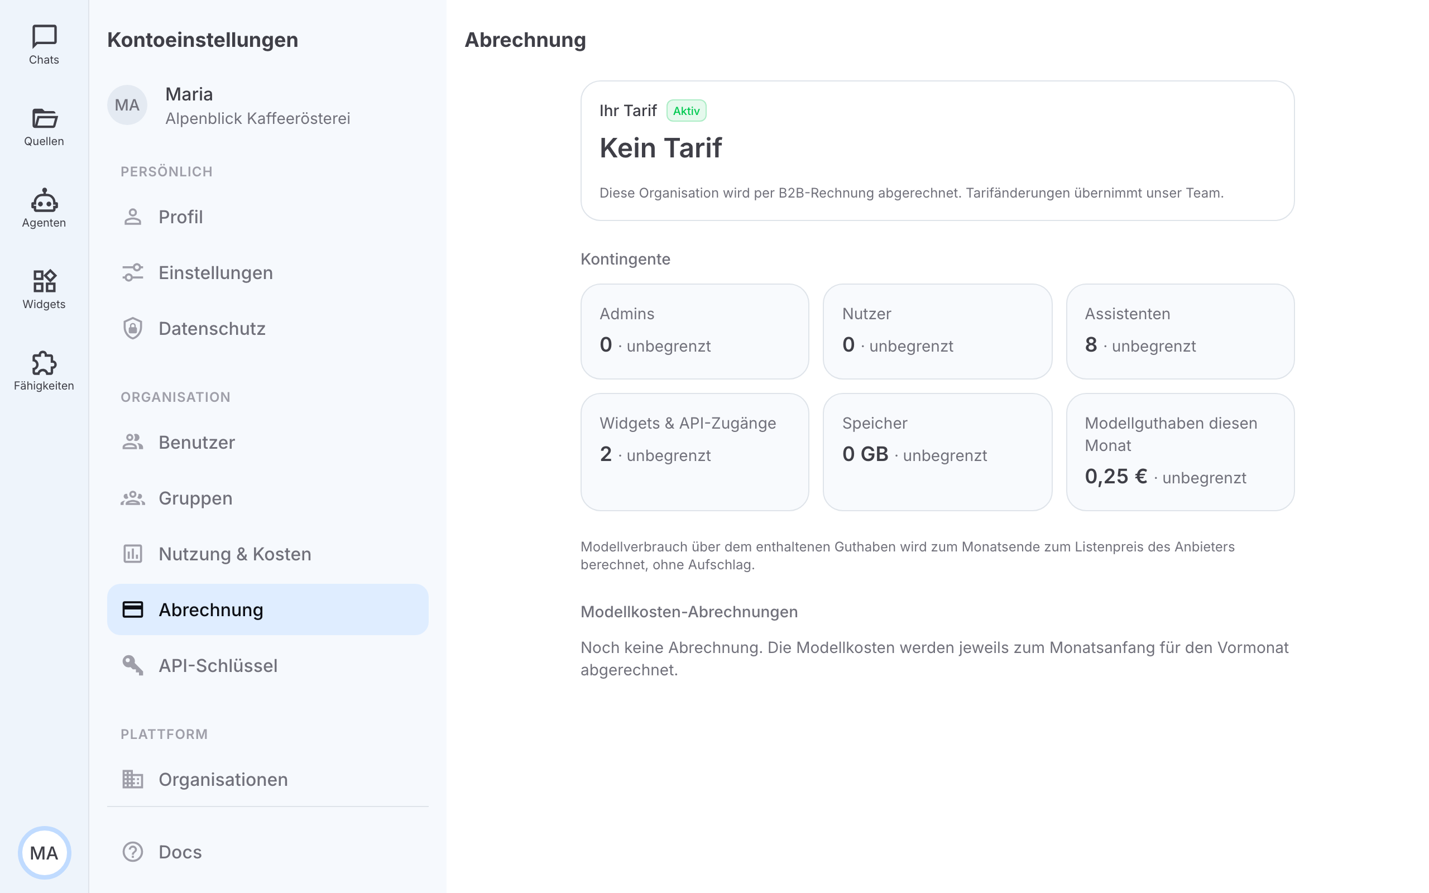The height and width of the screenshot is (893, 1429).
Task: Open the Agenten robot icon
Action: pos(44,200)
